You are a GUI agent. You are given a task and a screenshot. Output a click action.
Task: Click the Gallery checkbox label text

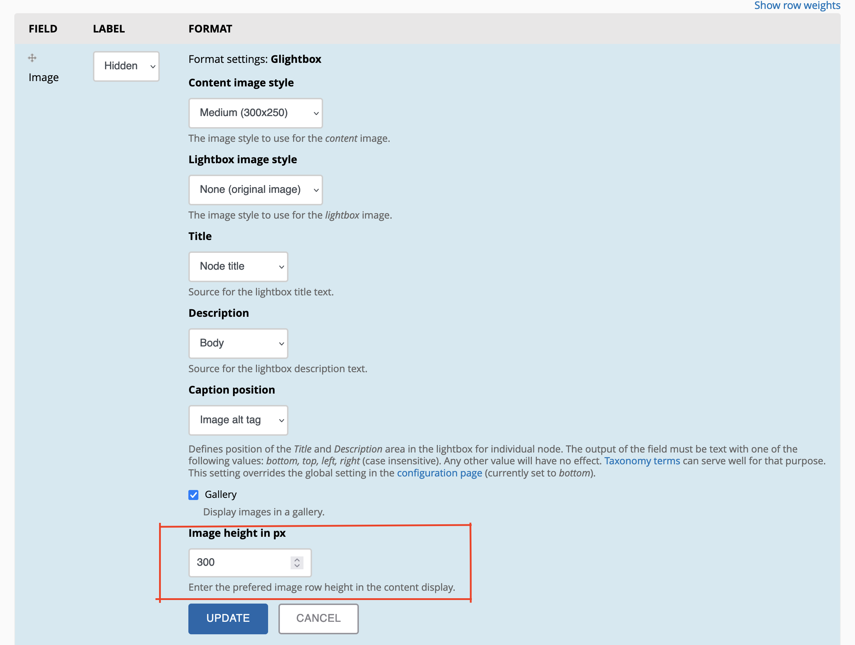tap(220, 494)
